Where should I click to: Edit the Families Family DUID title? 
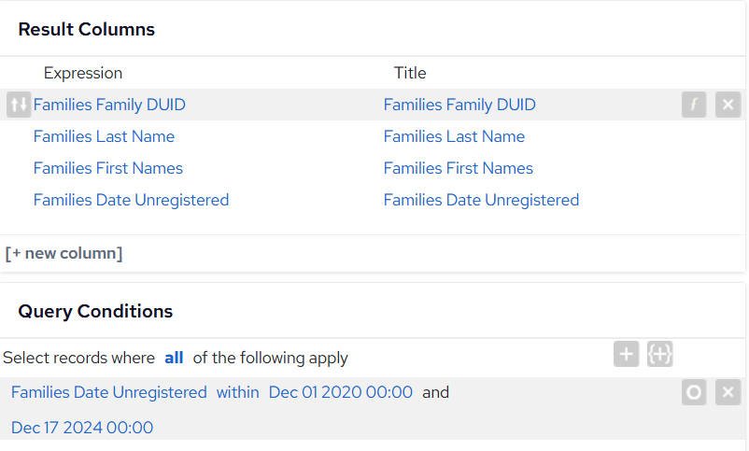pos(459,105)
